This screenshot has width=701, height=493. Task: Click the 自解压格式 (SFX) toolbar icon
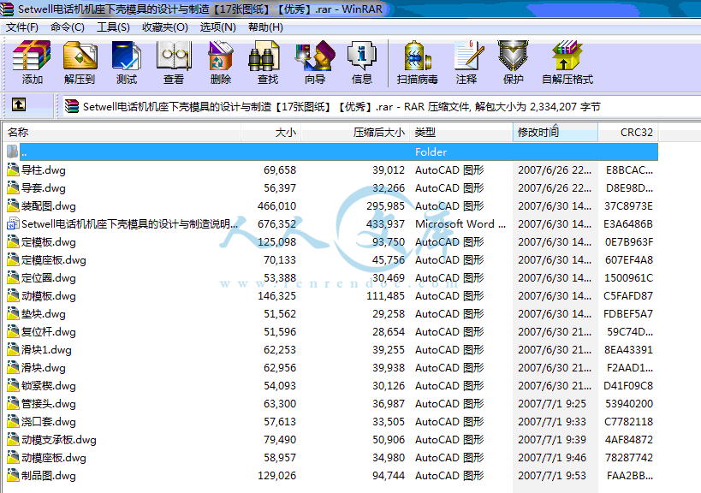coord(567,56)
